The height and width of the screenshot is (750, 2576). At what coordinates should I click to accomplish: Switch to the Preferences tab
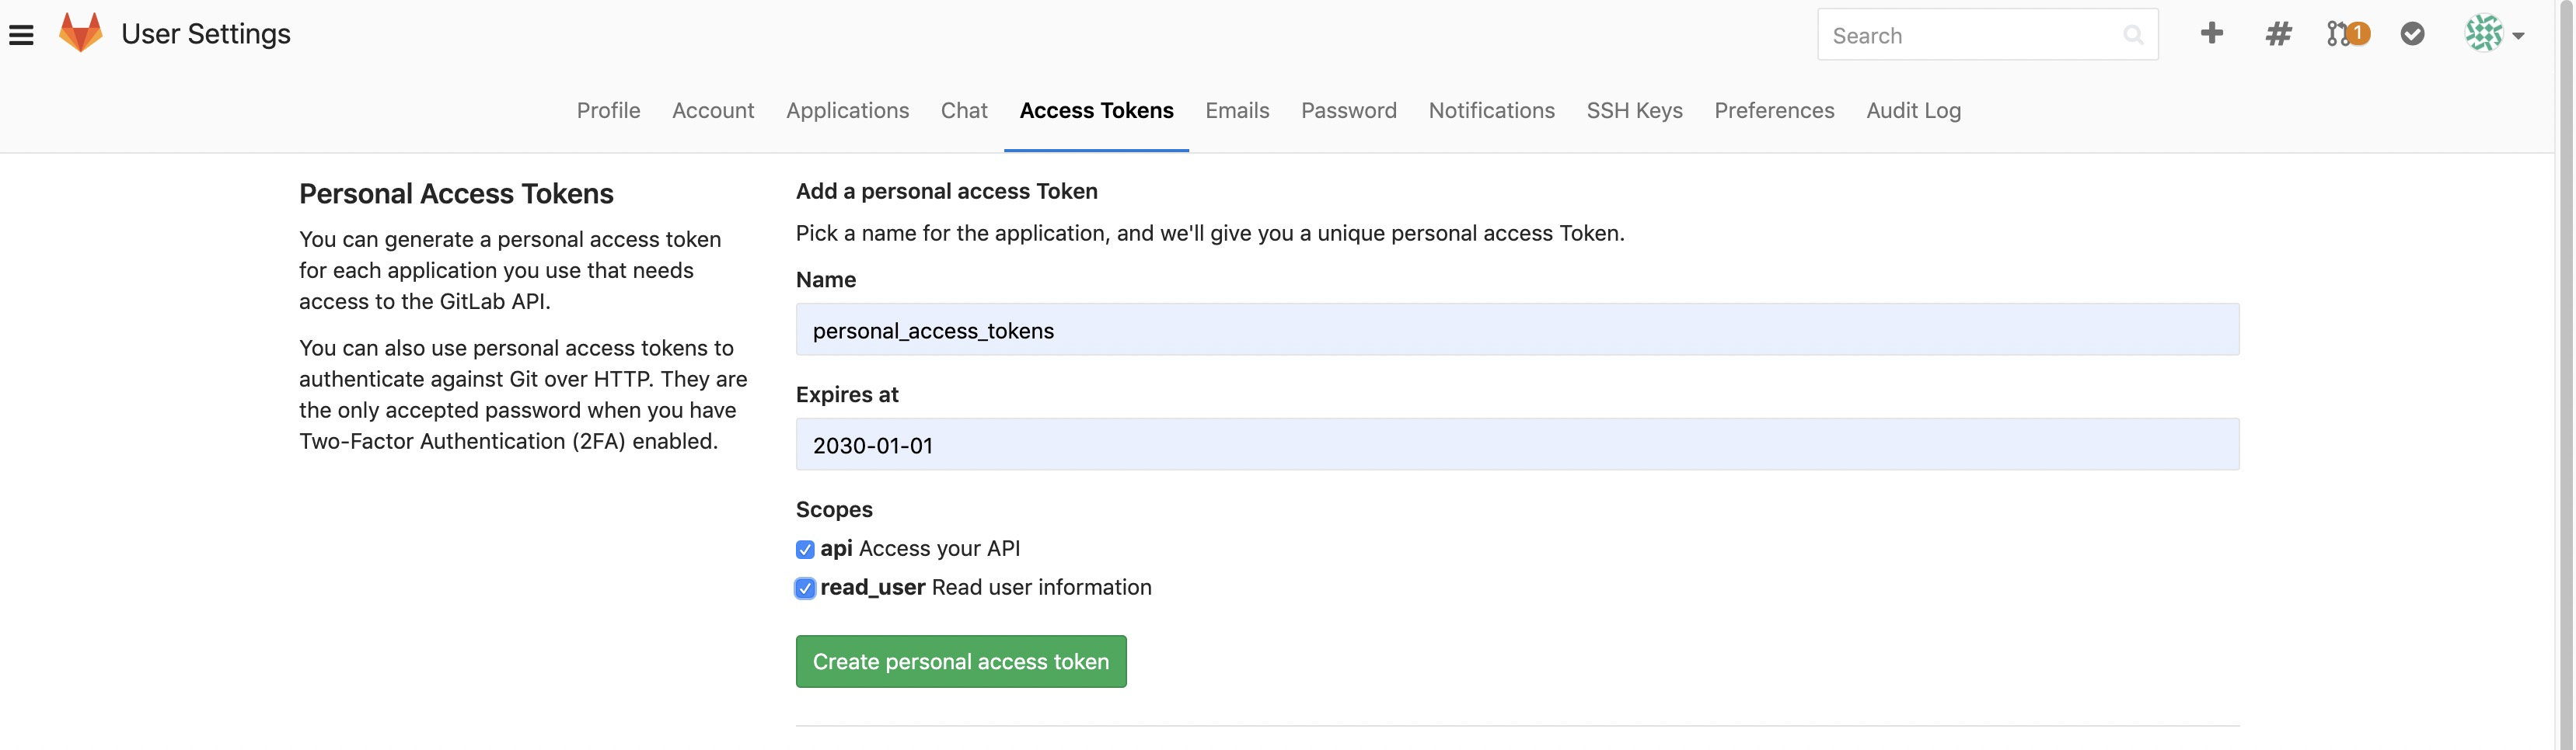1773,111
